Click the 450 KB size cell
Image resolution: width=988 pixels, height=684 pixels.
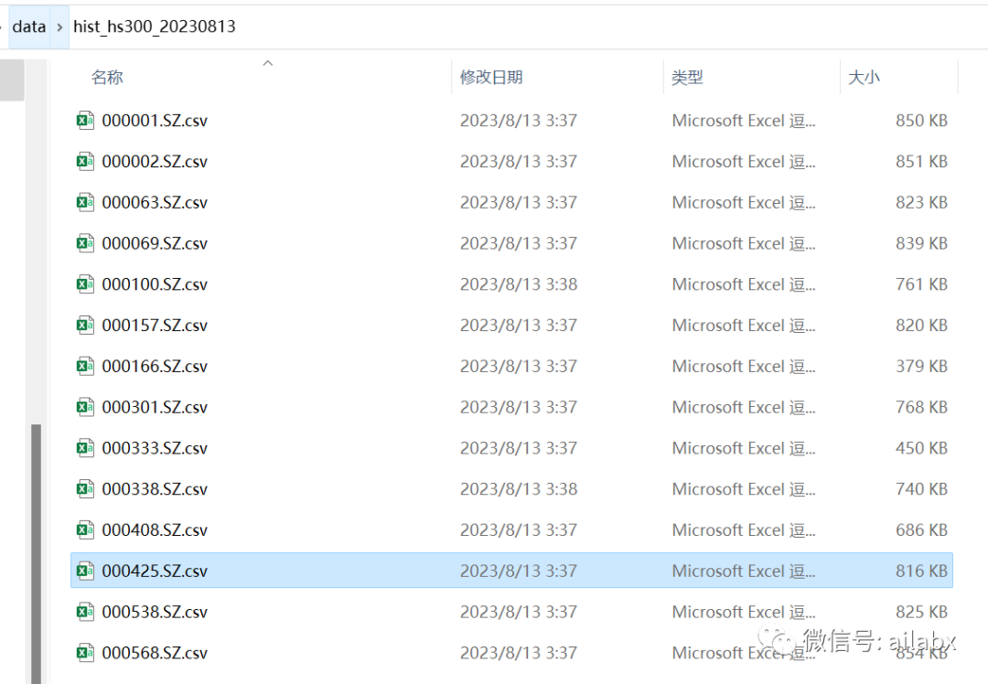coord(921,448)
